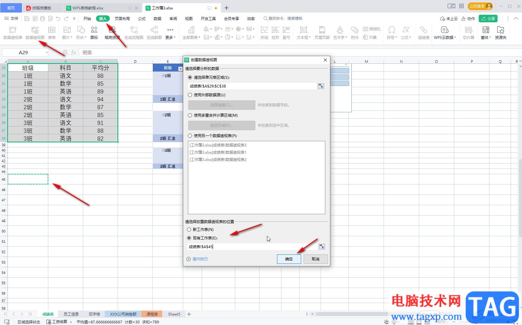Open the 数据 ribbon tab

(157, 19)
